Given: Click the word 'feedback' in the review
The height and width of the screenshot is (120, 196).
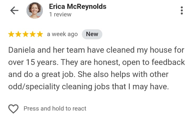Looking at the screenshot, I should pos(168,62).
